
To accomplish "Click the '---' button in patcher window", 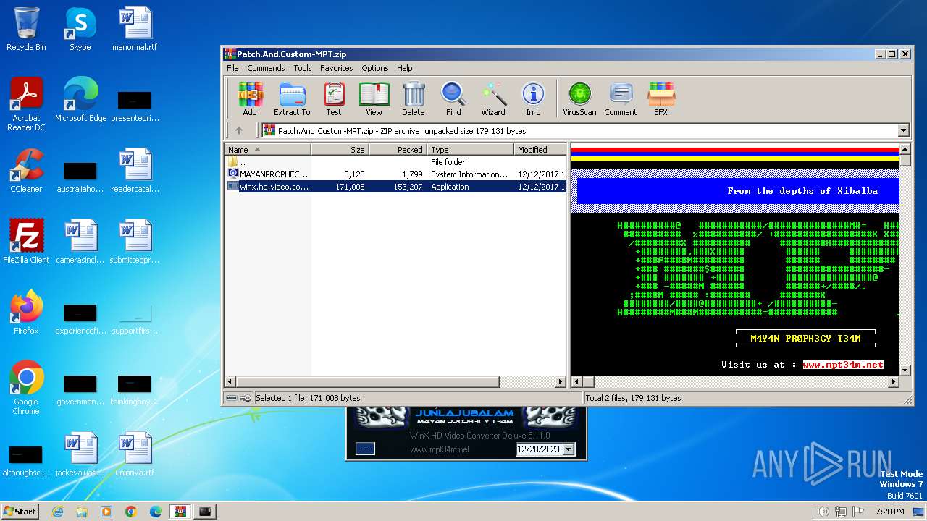I will pos(366,449).
